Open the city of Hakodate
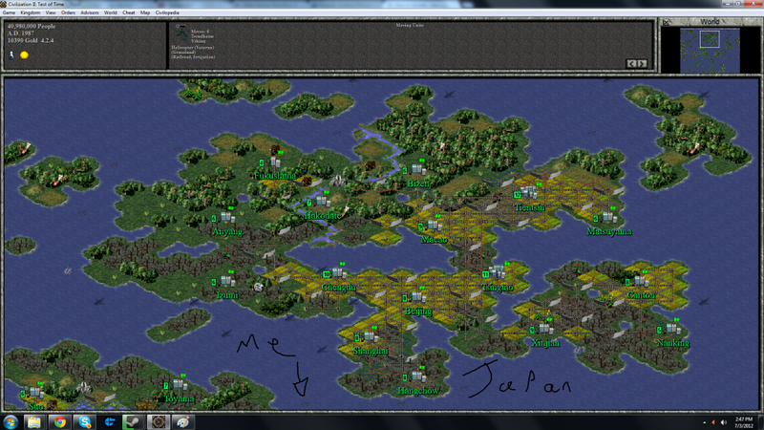This screenshot has width=764, height=430. pos(323,202)
